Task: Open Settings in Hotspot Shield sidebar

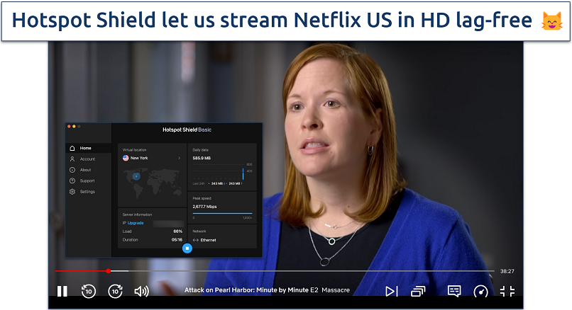Action: tap(89, 192)
